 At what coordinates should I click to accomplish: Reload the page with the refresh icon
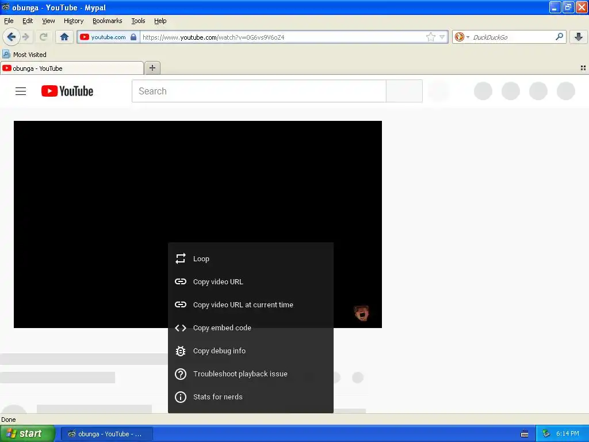pyautogui.click(x=44, y=37)
